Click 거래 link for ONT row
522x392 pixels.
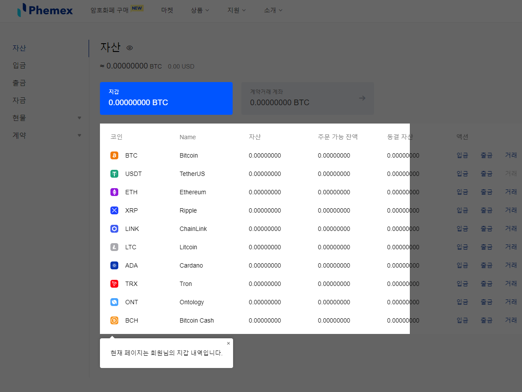511,302
